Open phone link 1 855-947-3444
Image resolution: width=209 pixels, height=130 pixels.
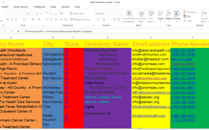(x=183, y=50)
